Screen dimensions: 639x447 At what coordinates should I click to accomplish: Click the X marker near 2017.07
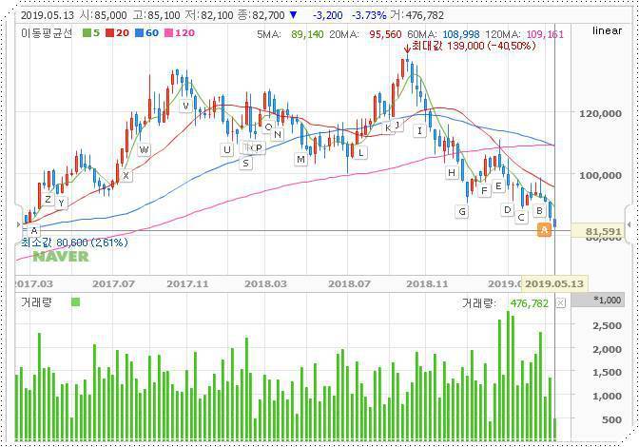126,175
